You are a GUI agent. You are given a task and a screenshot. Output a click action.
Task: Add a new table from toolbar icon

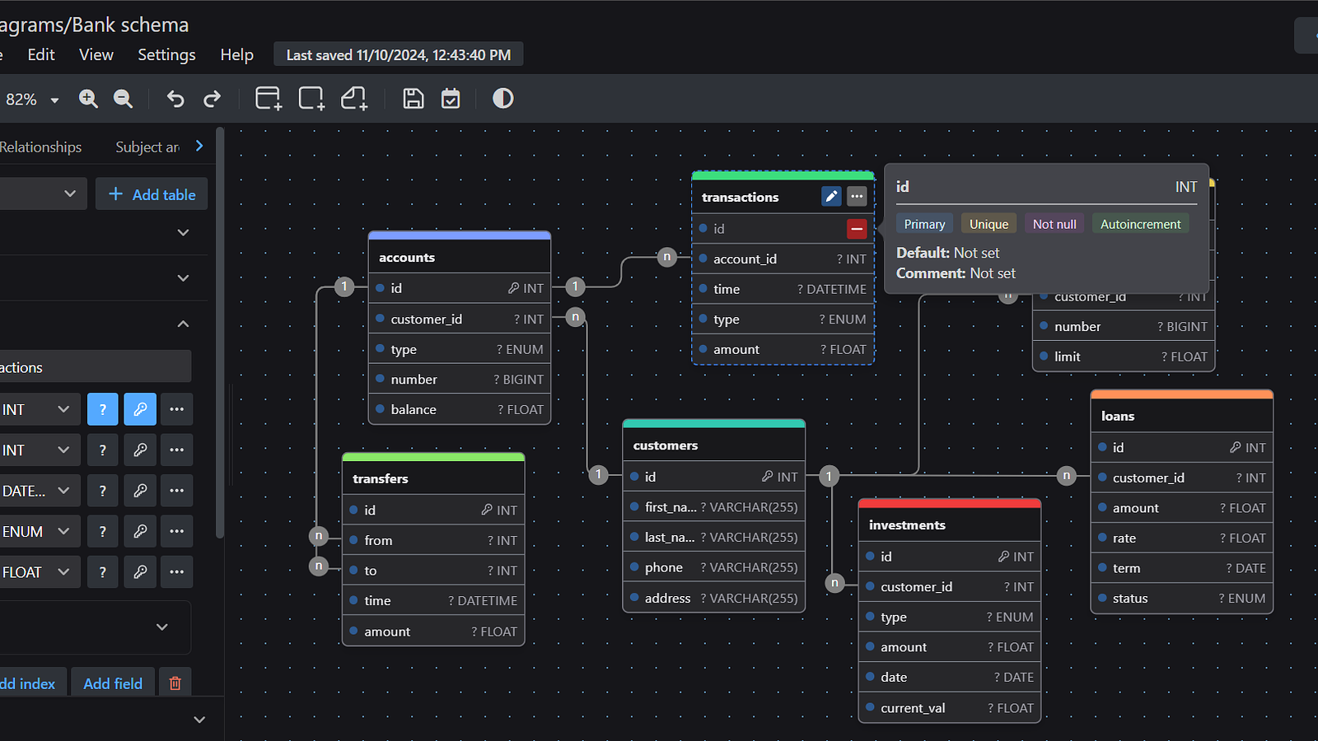click(x=268, y=99)
